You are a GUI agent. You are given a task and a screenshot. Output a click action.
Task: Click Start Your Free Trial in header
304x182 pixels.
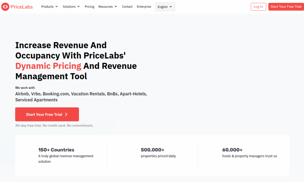(286, 7)
